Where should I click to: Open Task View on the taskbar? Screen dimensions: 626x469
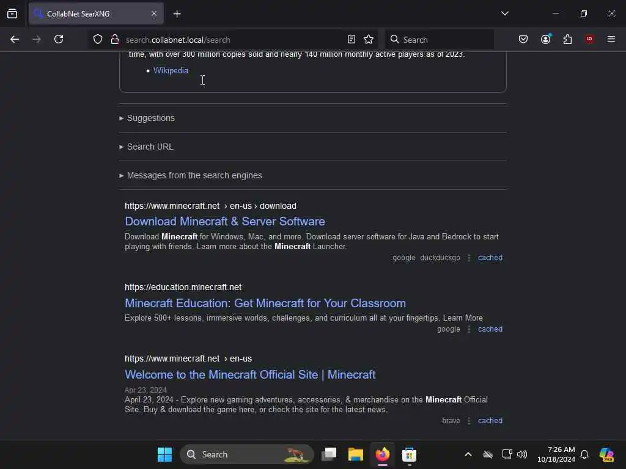coord(328,454)
